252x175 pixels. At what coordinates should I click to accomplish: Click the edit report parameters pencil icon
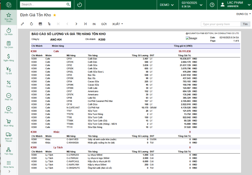(x=22, y=24)
